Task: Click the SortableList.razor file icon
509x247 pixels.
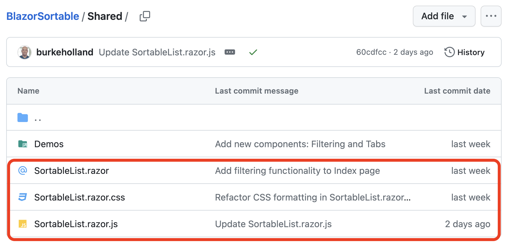Action: [23, 171]
